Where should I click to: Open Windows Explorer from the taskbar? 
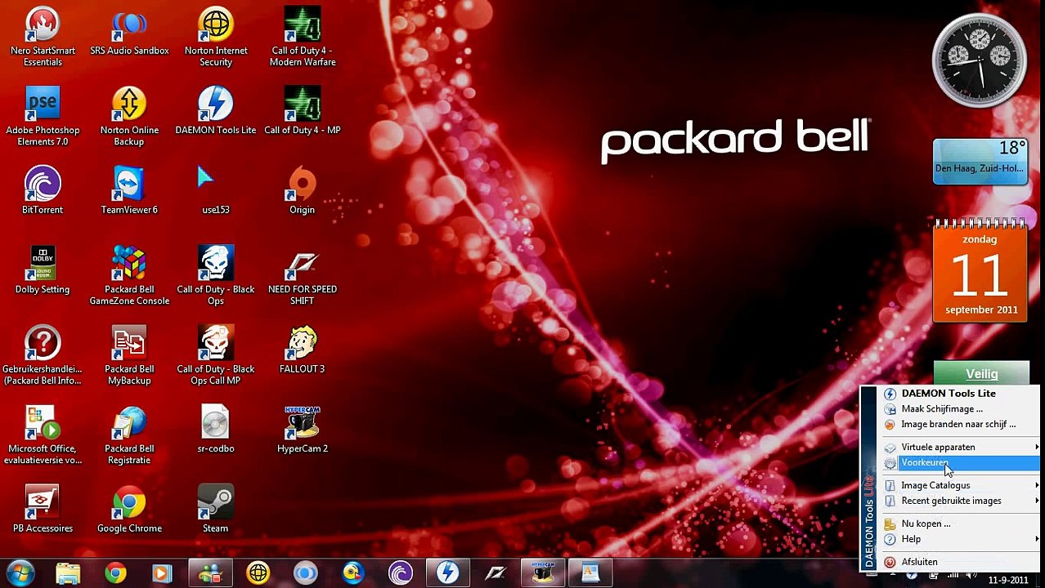(x=69, y=573)
